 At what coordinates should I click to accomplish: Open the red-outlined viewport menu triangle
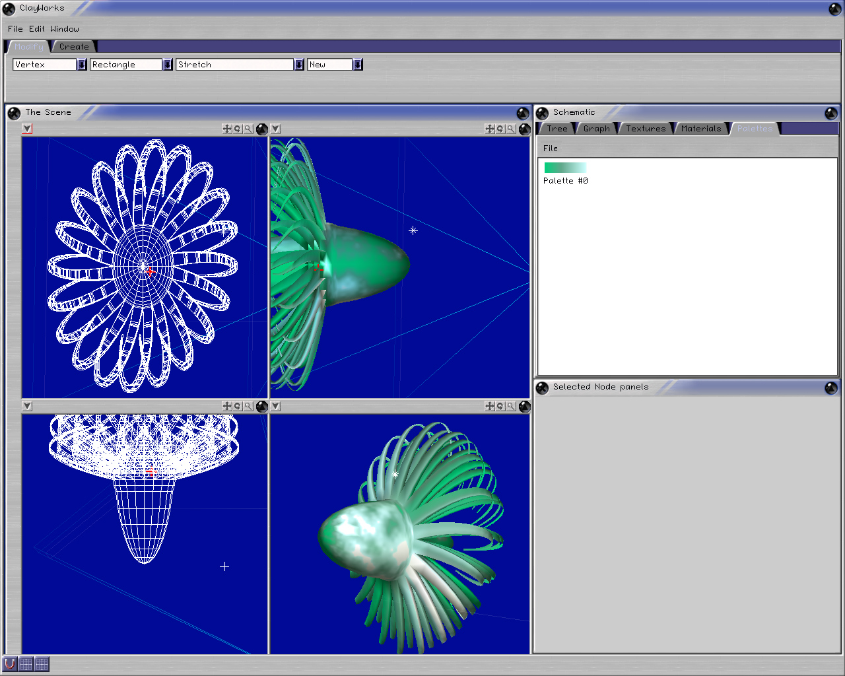[27, 129]
